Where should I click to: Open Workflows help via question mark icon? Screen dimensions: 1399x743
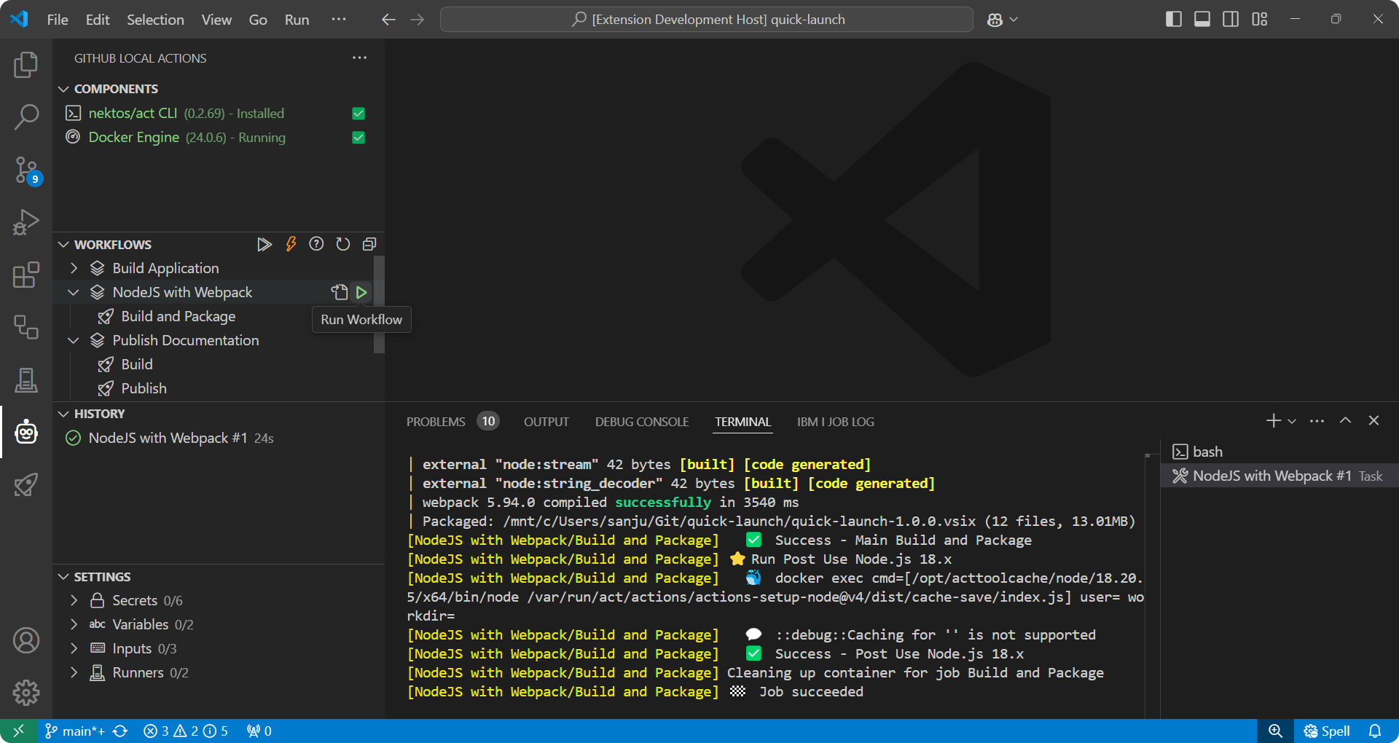(x=316, y=244)
